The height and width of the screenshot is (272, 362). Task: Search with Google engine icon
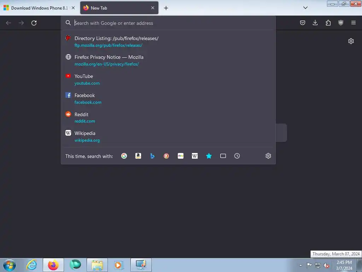[x=124, y=156]
